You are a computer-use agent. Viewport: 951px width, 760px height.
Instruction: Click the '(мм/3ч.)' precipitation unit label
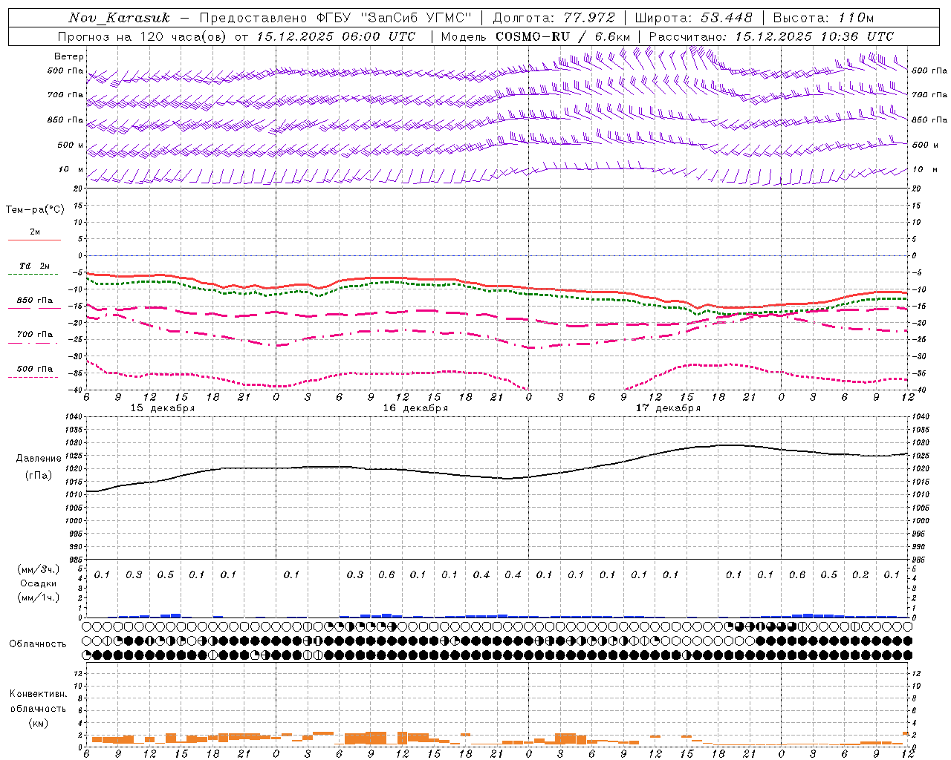39,569
